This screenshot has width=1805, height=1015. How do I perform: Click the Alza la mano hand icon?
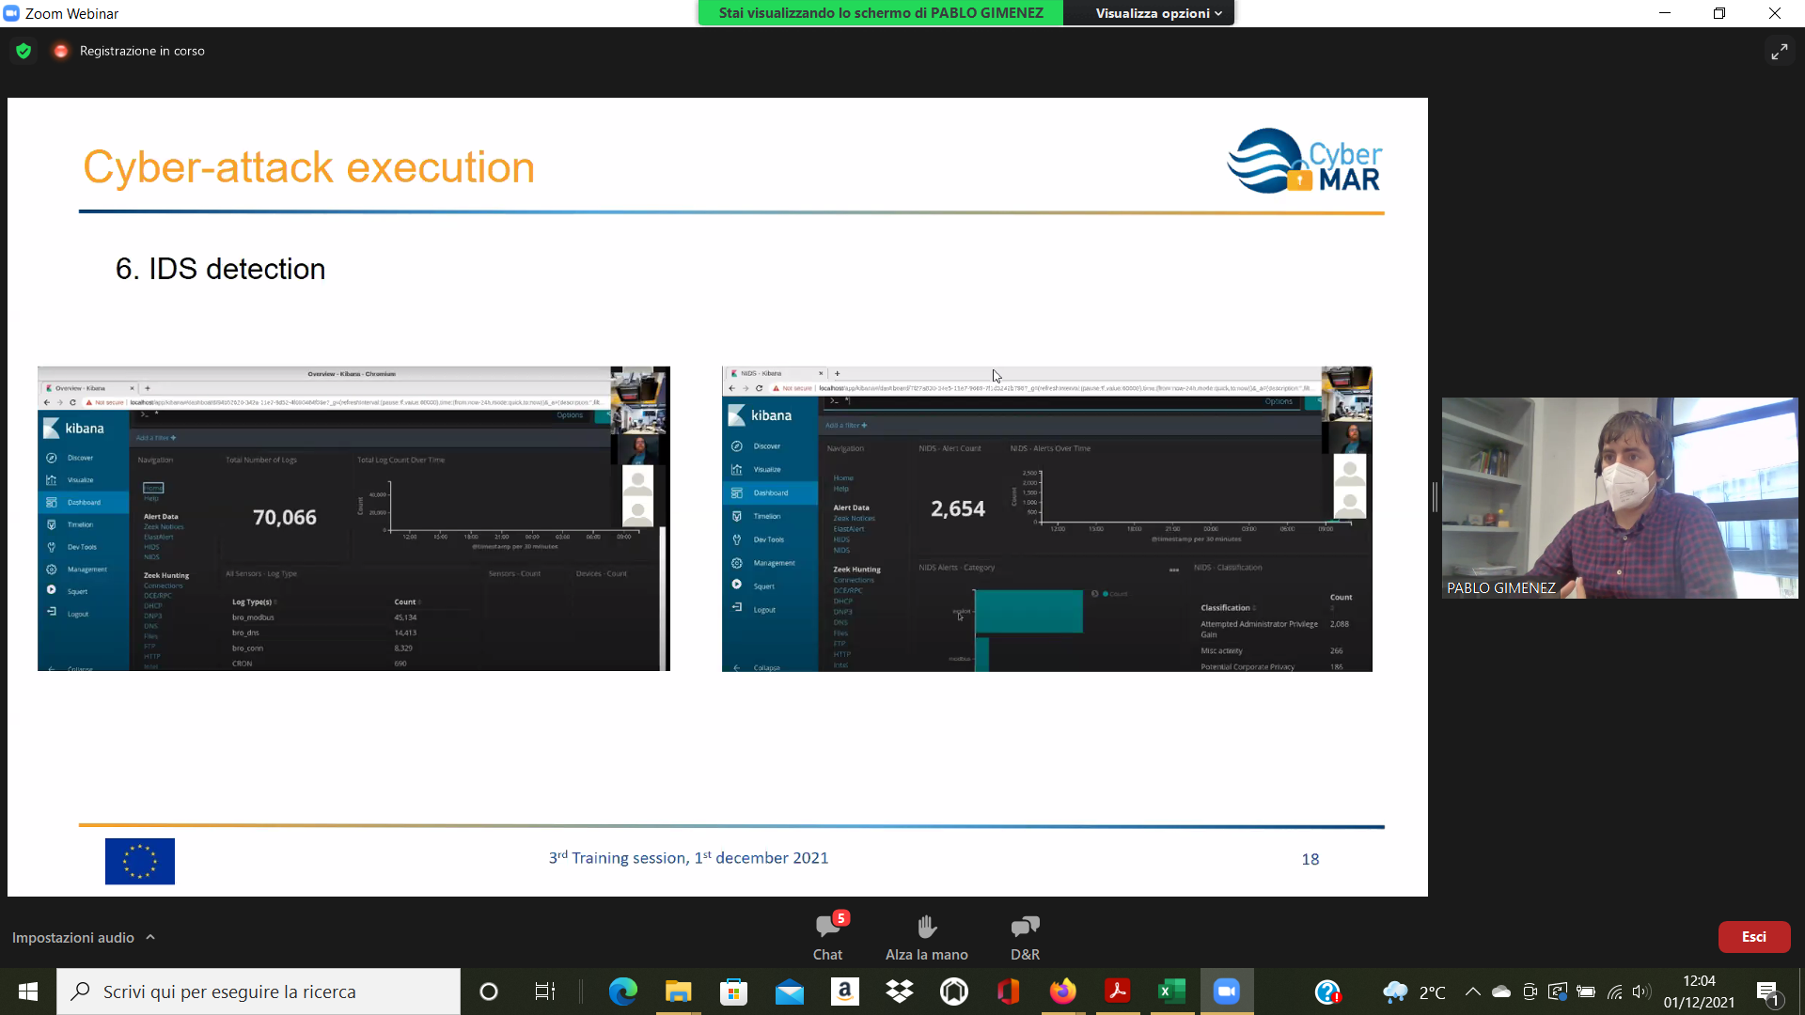926,928
